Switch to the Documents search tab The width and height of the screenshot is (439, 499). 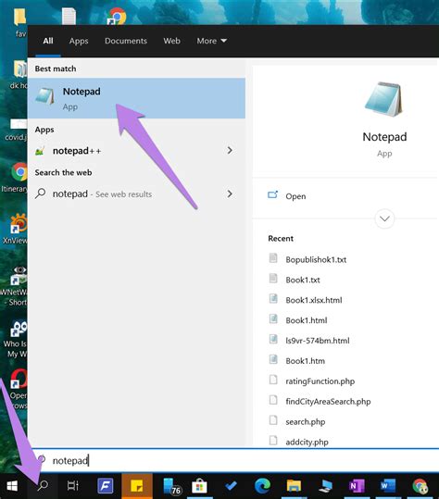126,41
